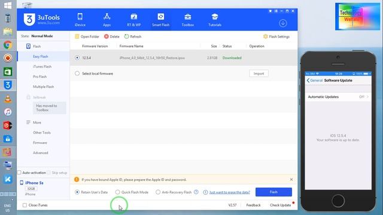The width and height of the screenshot is (383, 215).
Task: Open iTunes from the taskbar
Action: [x=8, y=112]
